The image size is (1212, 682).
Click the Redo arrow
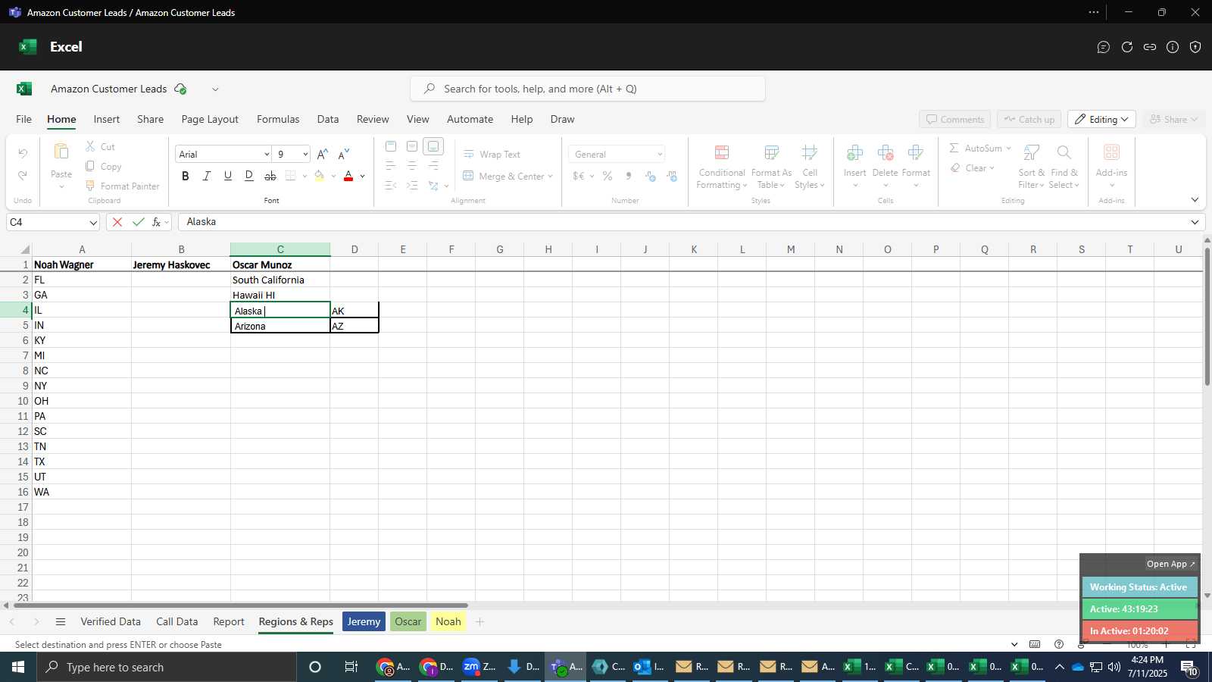click(23, 175)
